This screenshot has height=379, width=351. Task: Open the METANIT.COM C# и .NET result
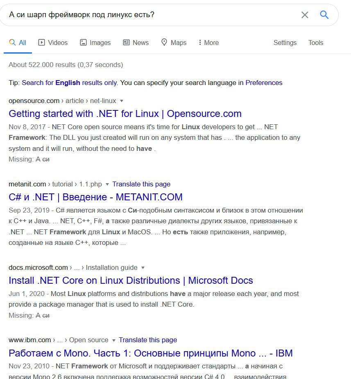95,197
